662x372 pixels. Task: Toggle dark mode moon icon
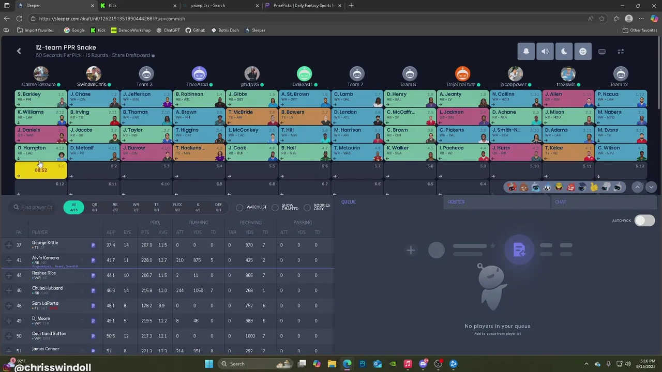point(564,51)
